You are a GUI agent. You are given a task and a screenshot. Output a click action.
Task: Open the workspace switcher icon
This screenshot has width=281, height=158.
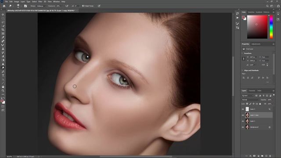click(x=272, y=6)
